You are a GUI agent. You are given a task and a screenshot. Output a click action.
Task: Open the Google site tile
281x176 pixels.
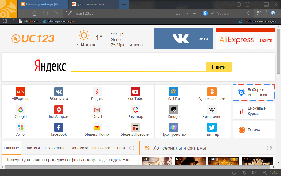click(21, 111)
